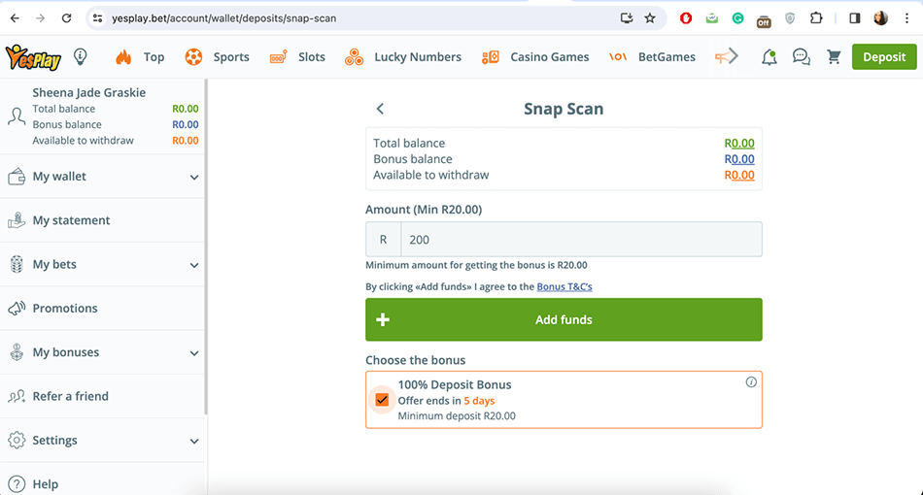Open the Bonus T&C's link
This screenshot has width=923, height=495.
564,287
